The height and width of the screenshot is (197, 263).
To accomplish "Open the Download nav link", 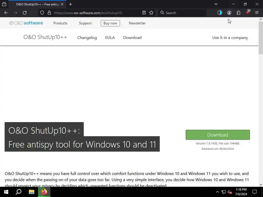I will (x=132, y=37).
